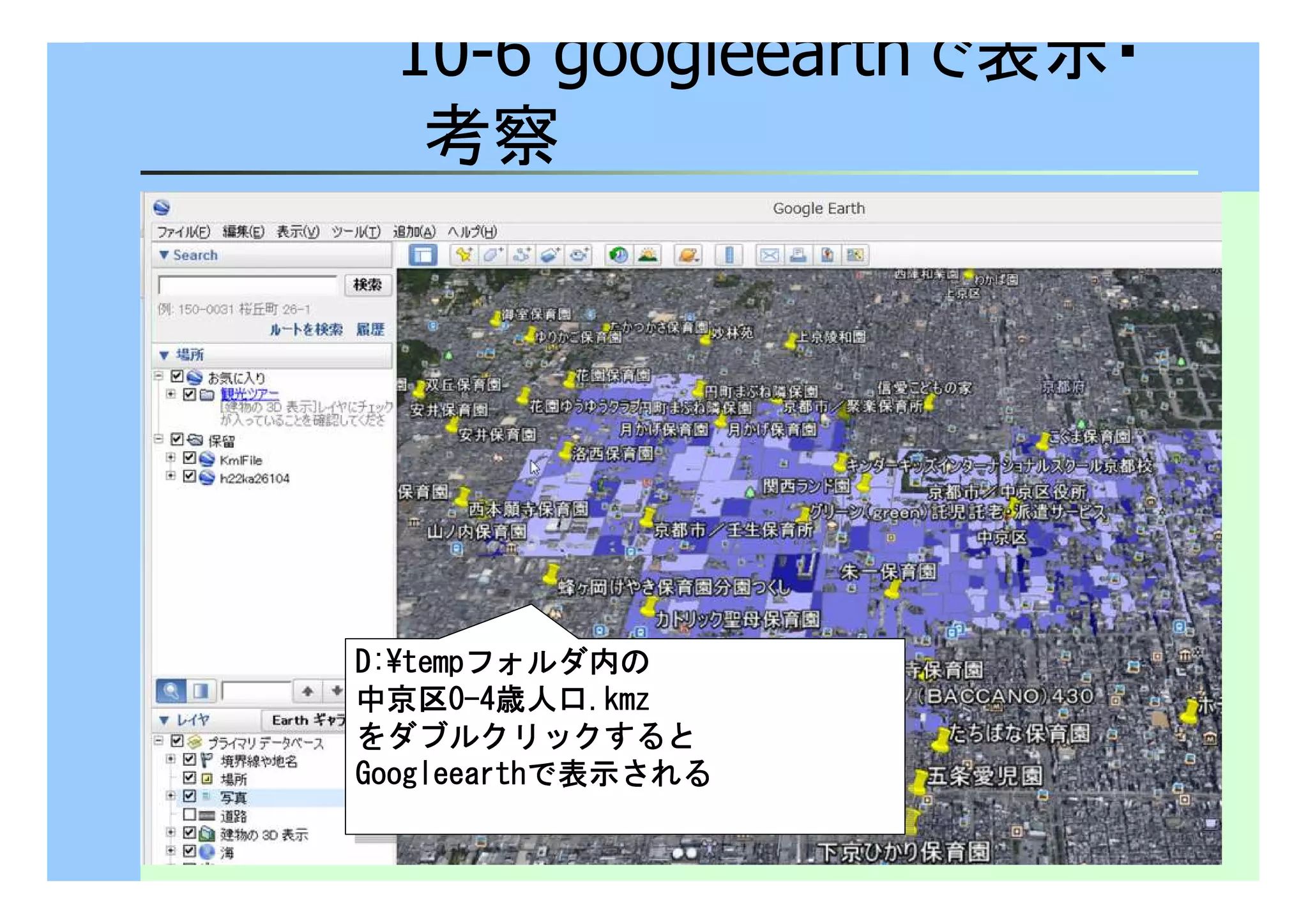Select the Record a Tour tool
The height and width of the screenshot is (924, 1308).
click(x=579, y=255)
